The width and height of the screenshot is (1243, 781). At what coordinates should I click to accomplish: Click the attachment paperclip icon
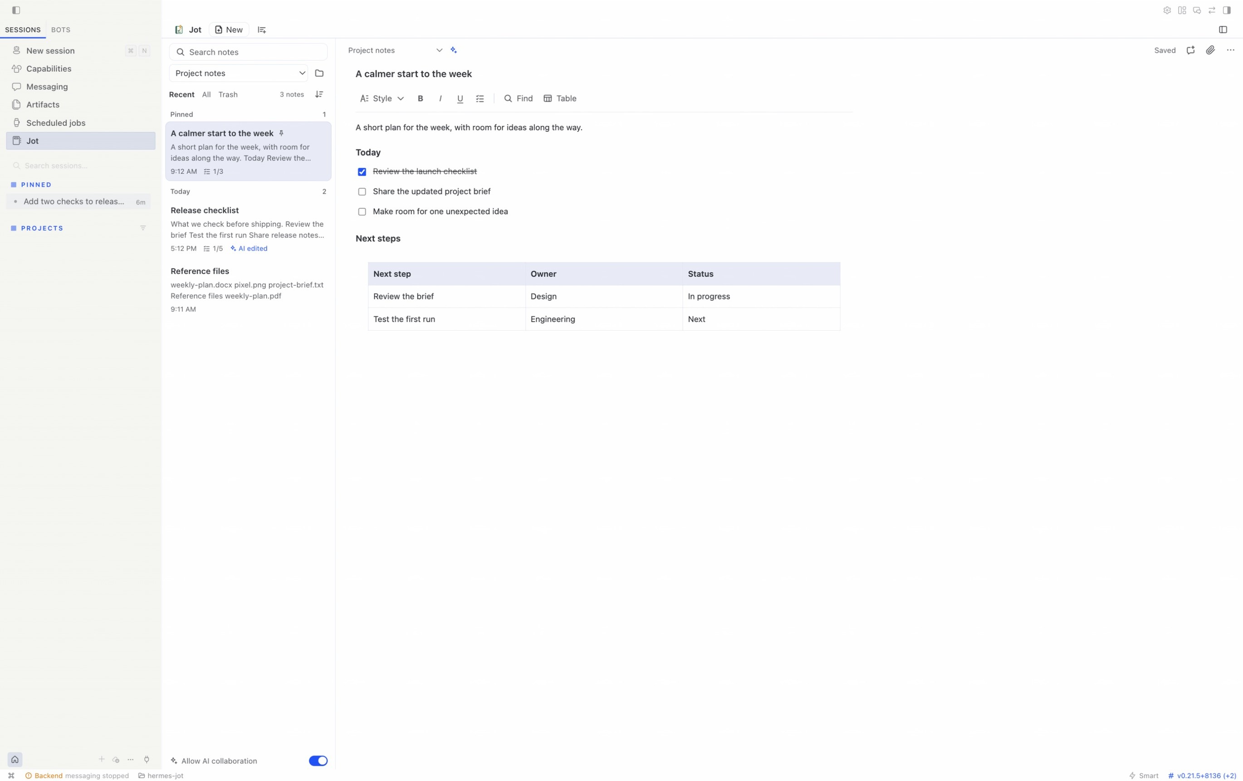click(x=1210, y=49)
